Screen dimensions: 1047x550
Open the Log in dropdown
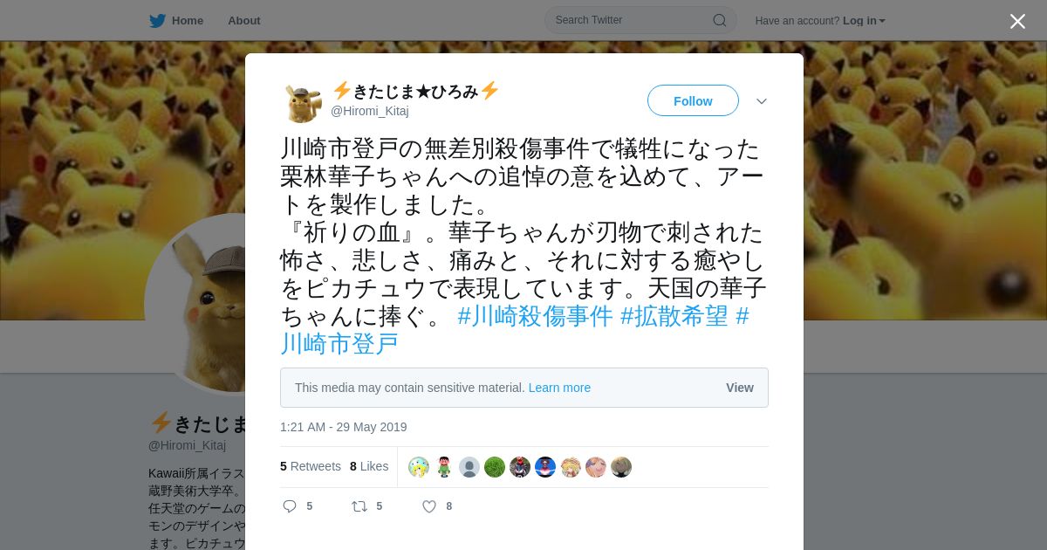click(864, 20)
